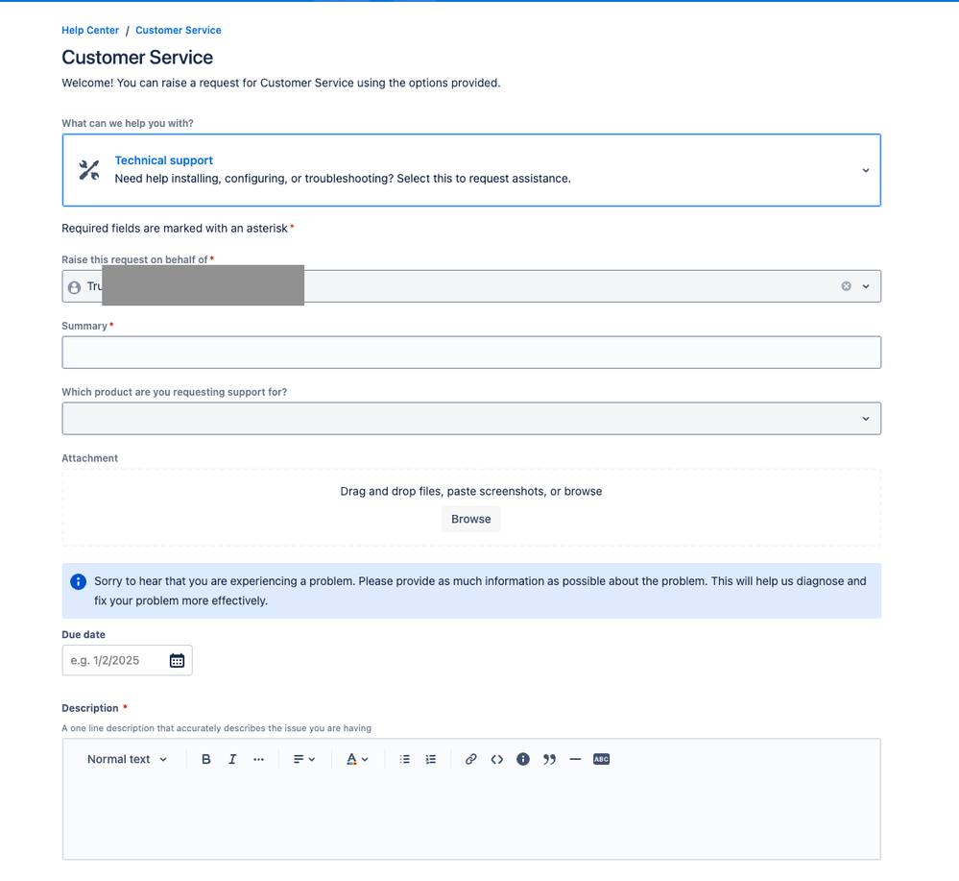Click the attachment drag and drop area
The image size is (959, 881).
click(x=471, y=507)
